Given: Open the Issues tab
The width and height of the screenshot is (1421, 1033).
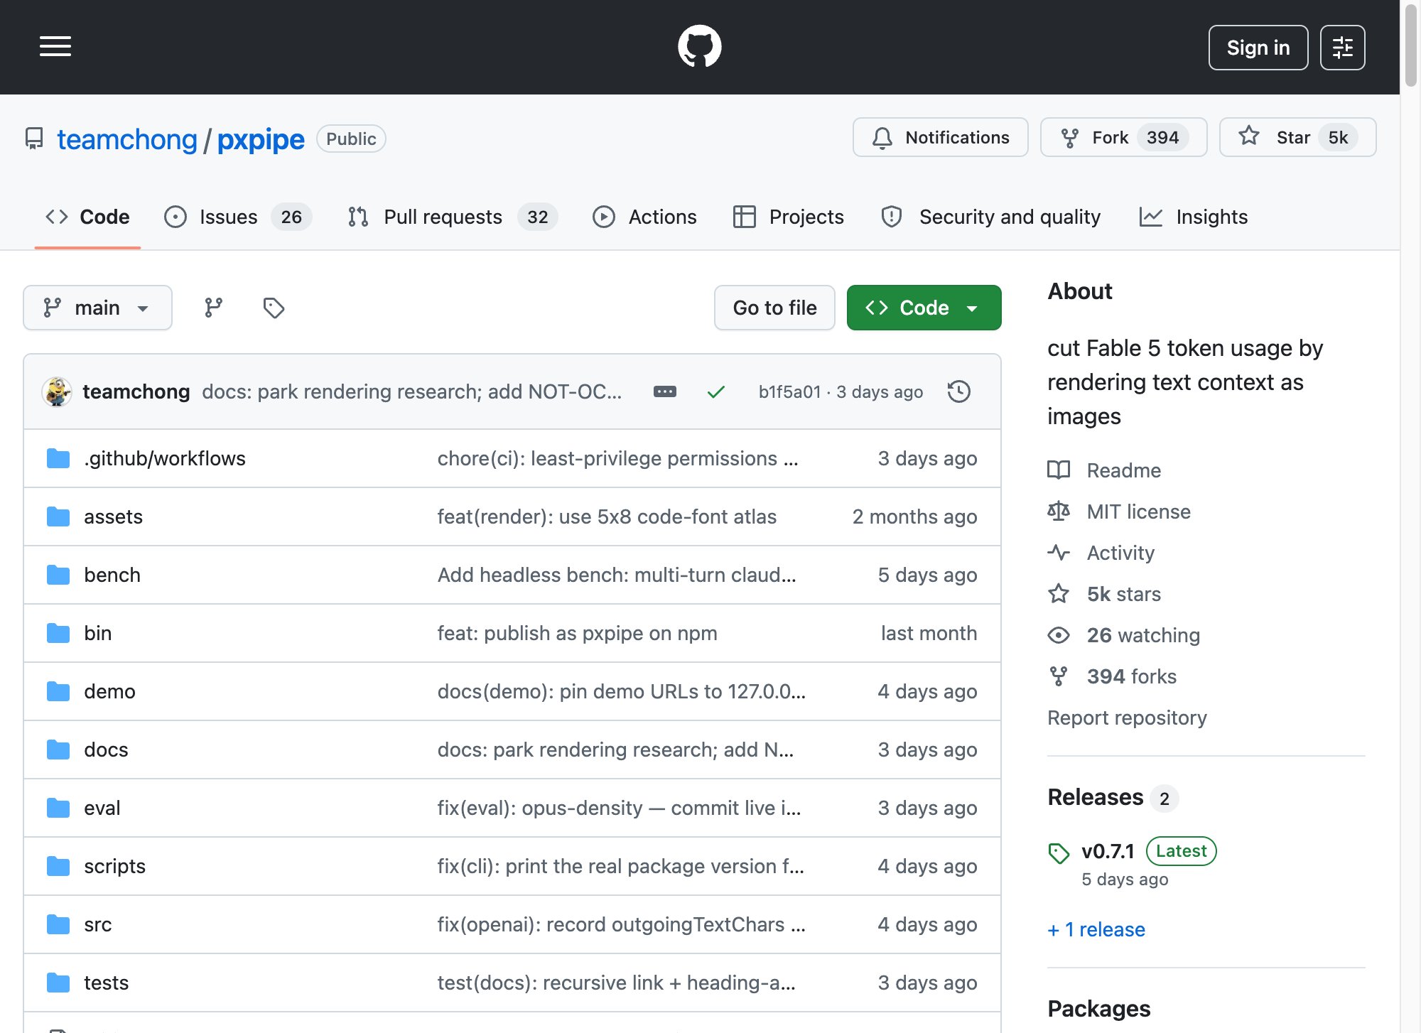Looking at the screenshot, I should coord(237,217).
